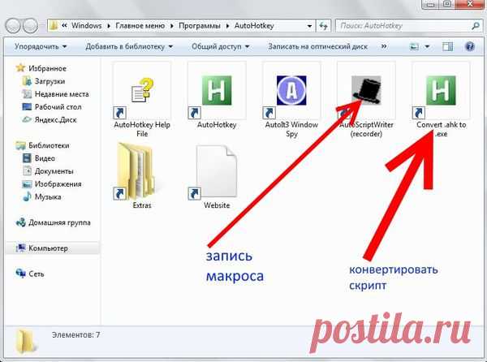Expand arrow after Windows breadcrumb
Screen dimensions: 487x362
click(x=109, y=26)
